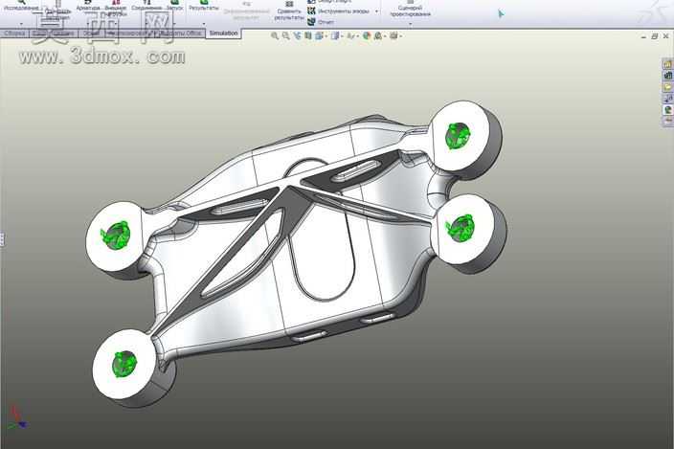Open the File Explorer task pane tab
The width and height of the screenshot is (674, 449).
tap(668, 87)
